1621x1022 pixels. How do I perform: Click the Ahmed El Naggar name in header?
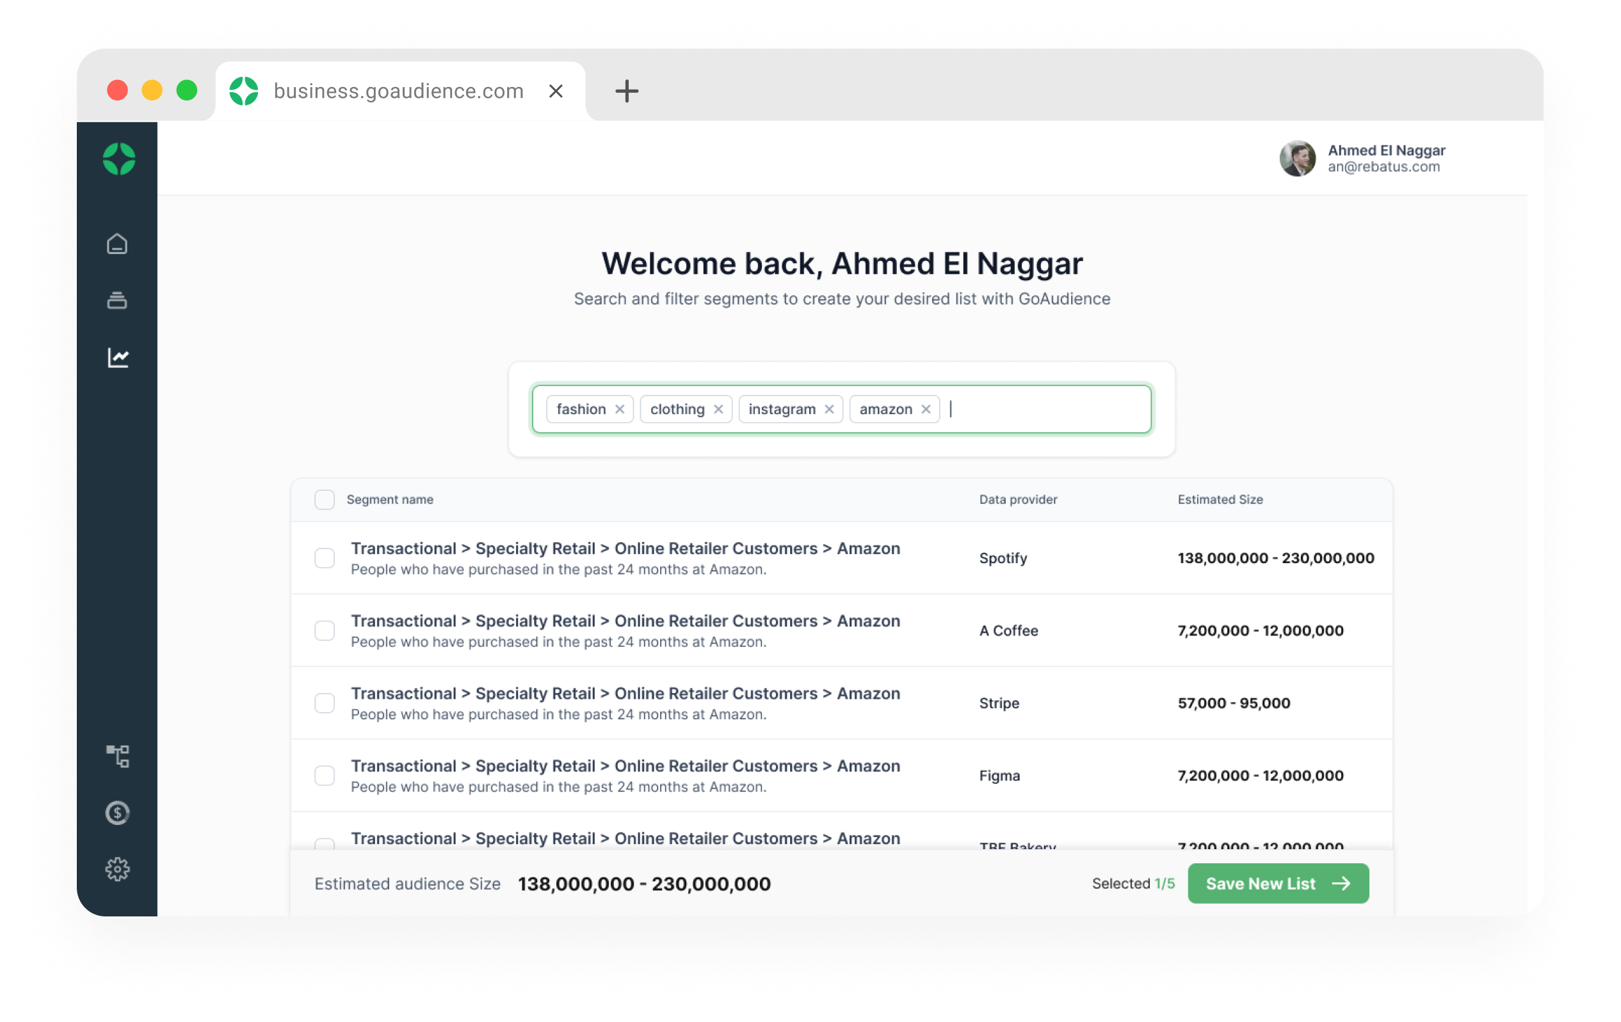[1386, 150]
